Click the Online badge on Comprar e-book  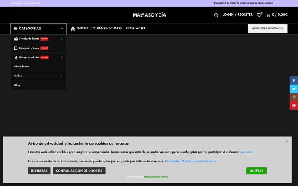tap(44, 48)
